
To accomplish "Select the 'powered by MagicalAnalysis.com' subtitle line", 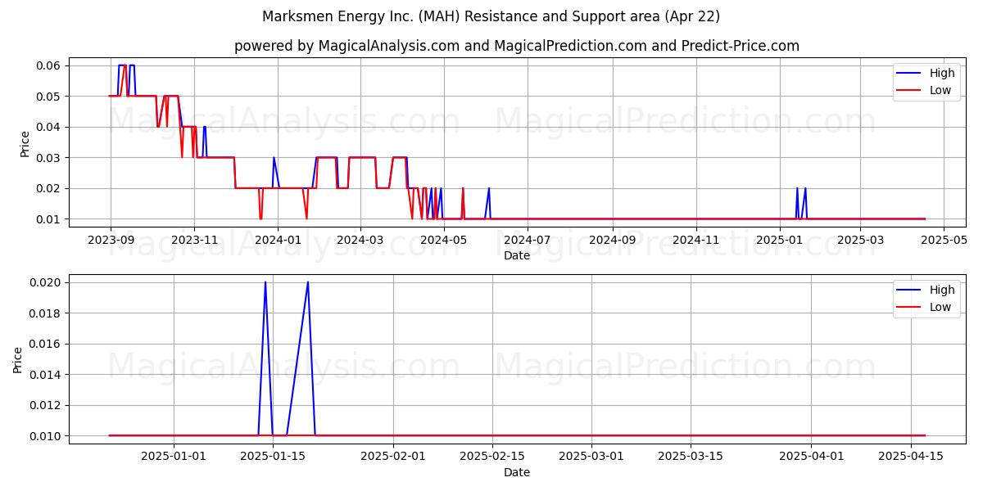I will (517, 46).
